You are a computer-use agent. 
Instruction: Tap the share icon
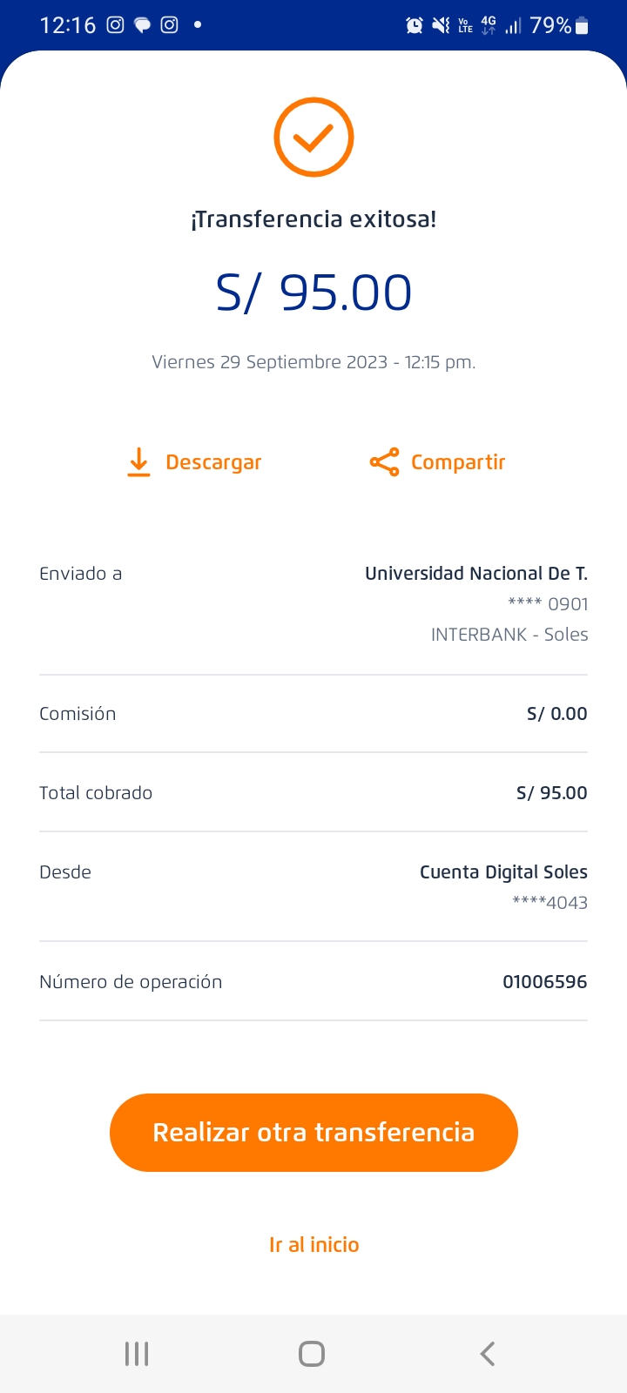(384, 462)
